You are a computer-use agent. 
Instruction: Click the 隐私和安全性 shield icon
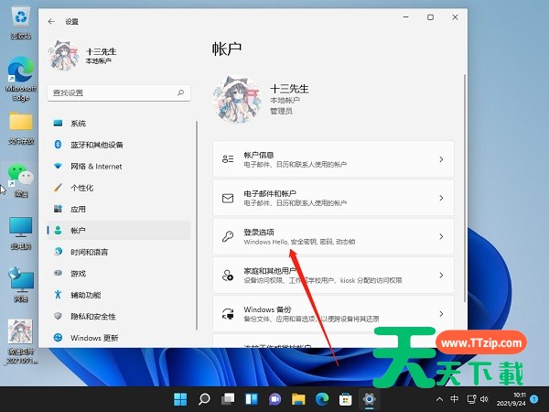pos(59,316)
